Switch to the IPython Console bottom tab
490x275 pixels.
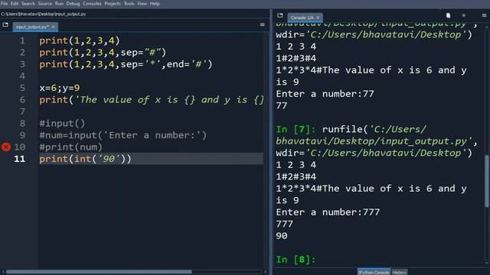[x=374, y=272]
